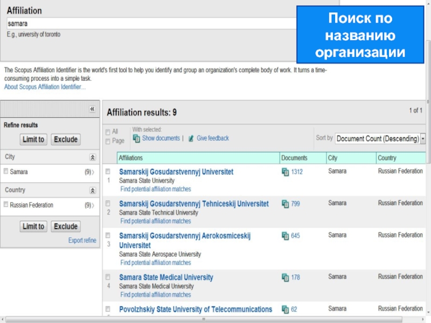
Task: Click the documents icon beside 799
Action: click(285, 204)
